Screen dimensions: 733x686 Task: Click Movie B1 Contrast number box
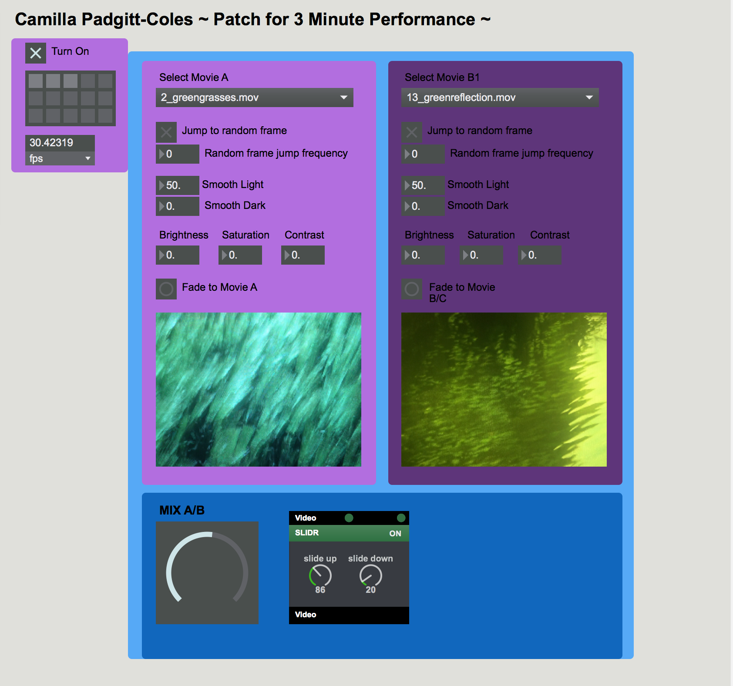pos(540,255)
